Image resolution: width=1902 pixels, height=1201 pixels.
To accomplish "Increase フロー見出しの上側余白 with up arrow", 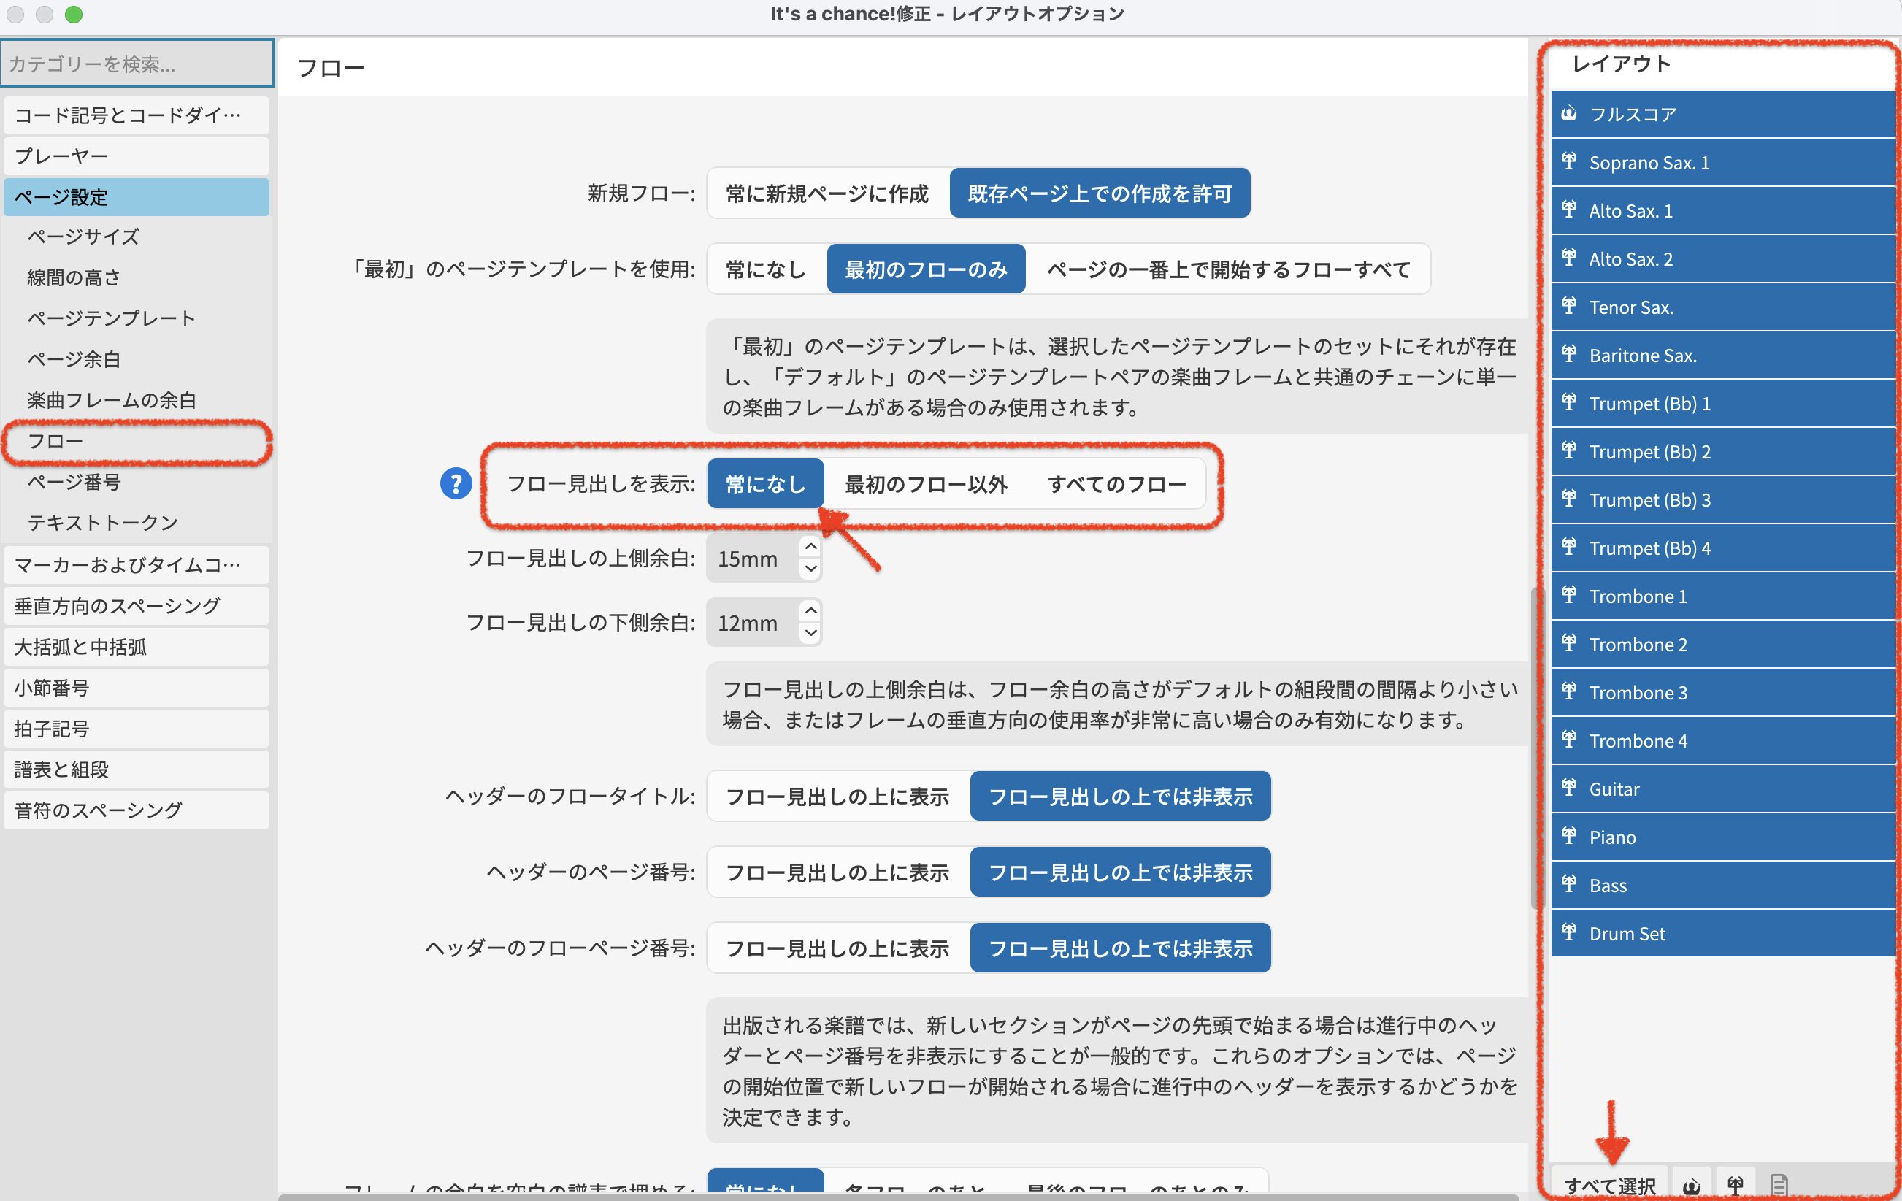I will tap(810, 547).
